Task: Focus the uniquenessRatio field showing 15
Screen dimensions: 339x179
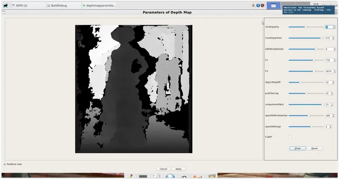Action: coord(328,104)
